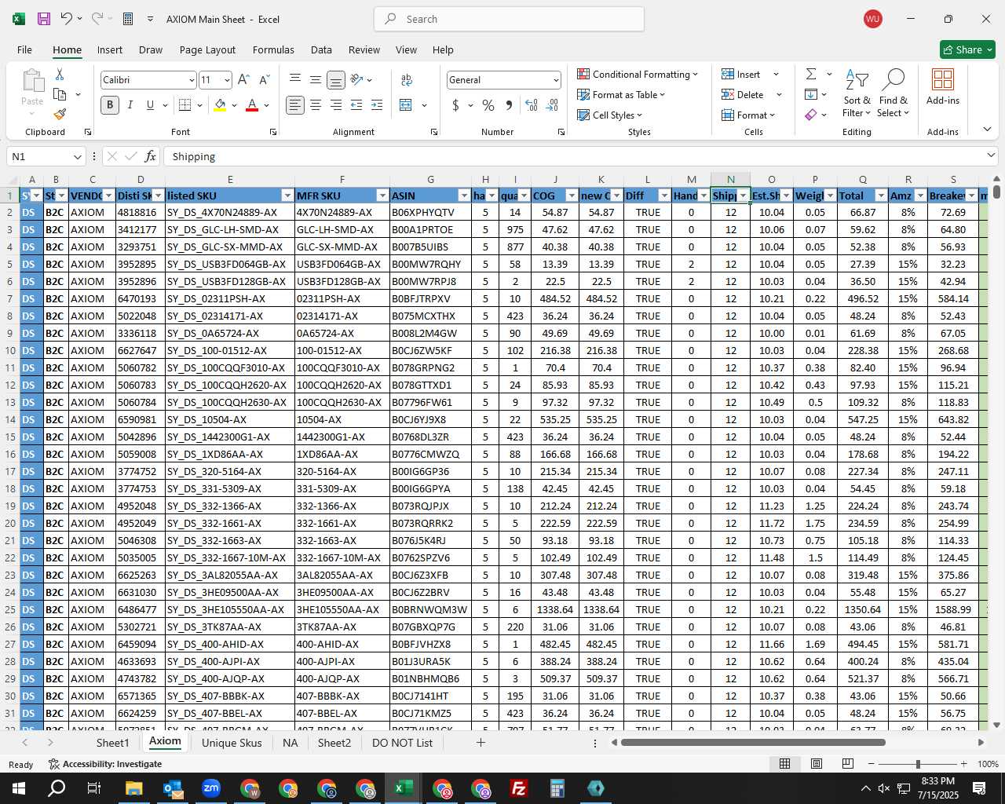Click the Cut scissors icon
The width and height of the screenshot is (1005, 804).
tap(60, 74)
